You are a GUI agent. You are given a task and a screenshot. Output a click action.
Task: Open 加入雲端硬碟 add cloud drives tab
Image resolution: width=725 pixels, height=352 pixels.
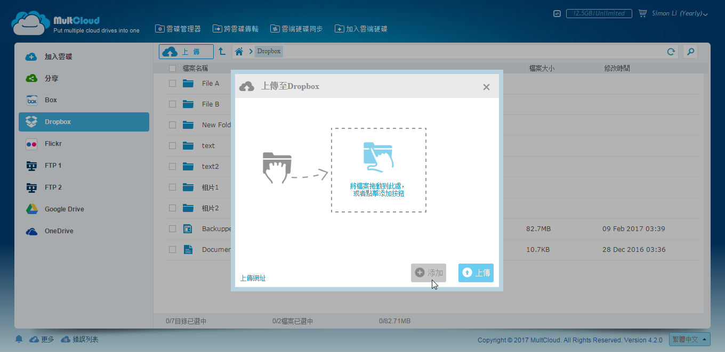[x=361, y=29]
